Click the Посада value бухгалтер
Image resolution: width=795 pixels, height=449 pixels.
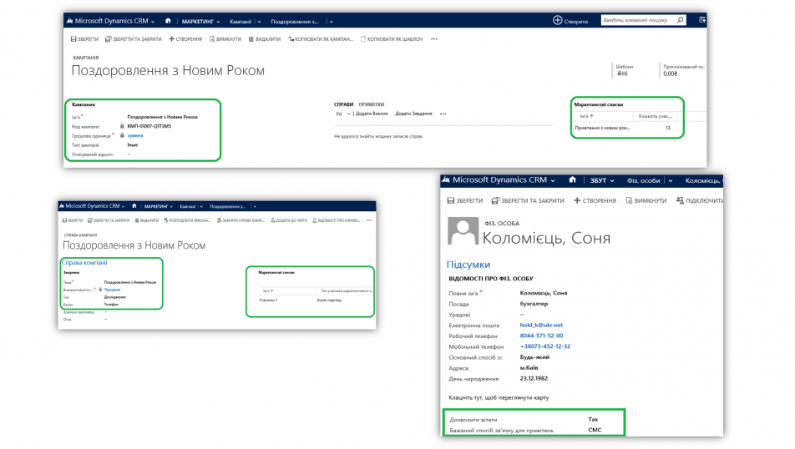tap(534, 304)
